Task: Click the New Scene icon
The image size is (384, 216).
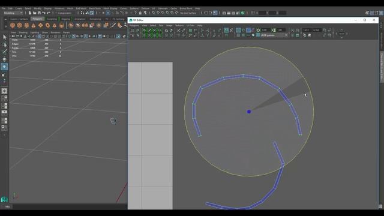Action: pyautogui.click(x=30, y=13)
